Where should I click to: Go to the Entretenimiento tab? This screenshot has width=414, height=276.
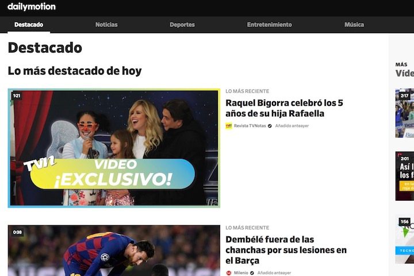click(x=269, y=25)
